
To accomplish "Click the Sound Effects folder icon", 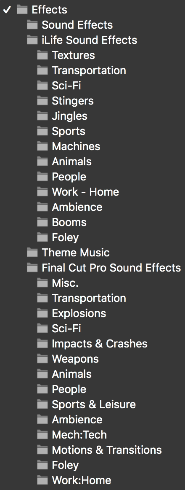I will coord(32,25).
